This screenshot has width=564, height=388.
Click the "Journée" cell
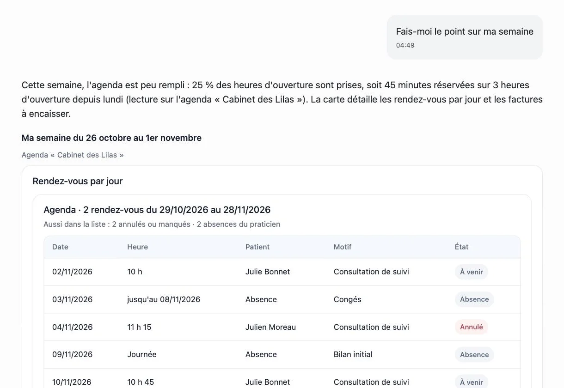point(142,354)
